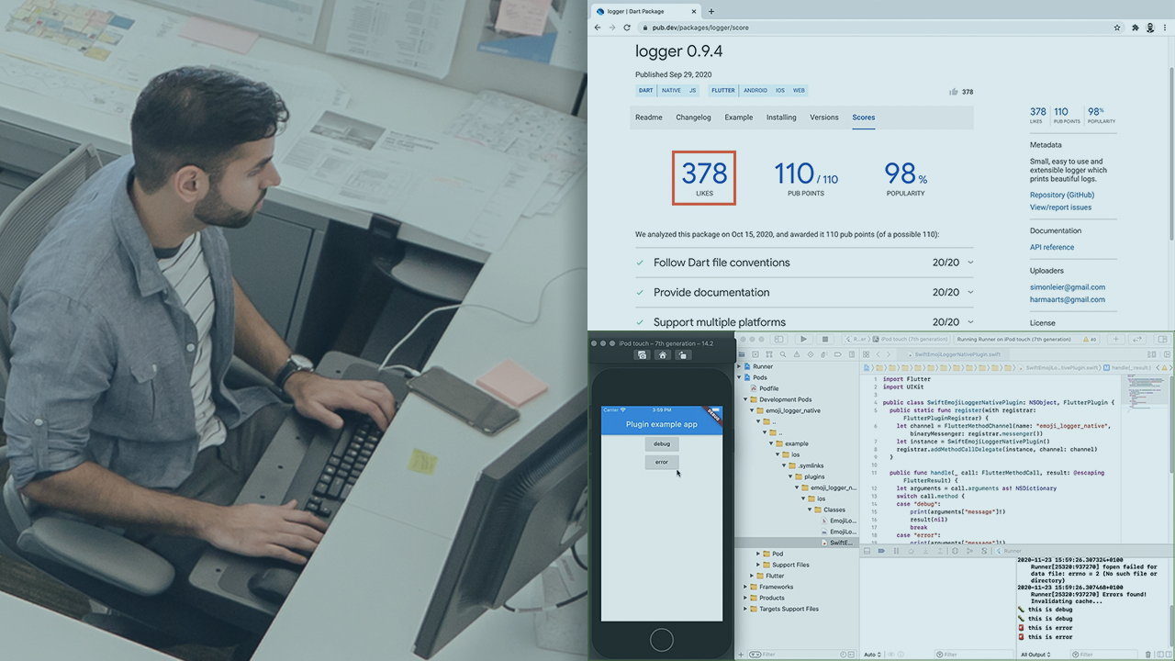The width and height of the screenshot is (1175, 661).
Task: Open the Repository (GitHub) link
Action: tap(1061, 195)
